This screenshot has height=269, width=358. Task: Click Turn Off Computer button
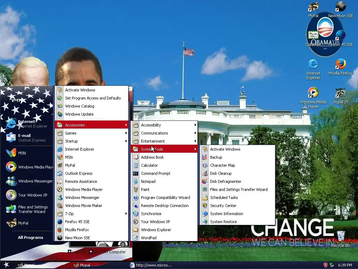[x=107, y=251]
